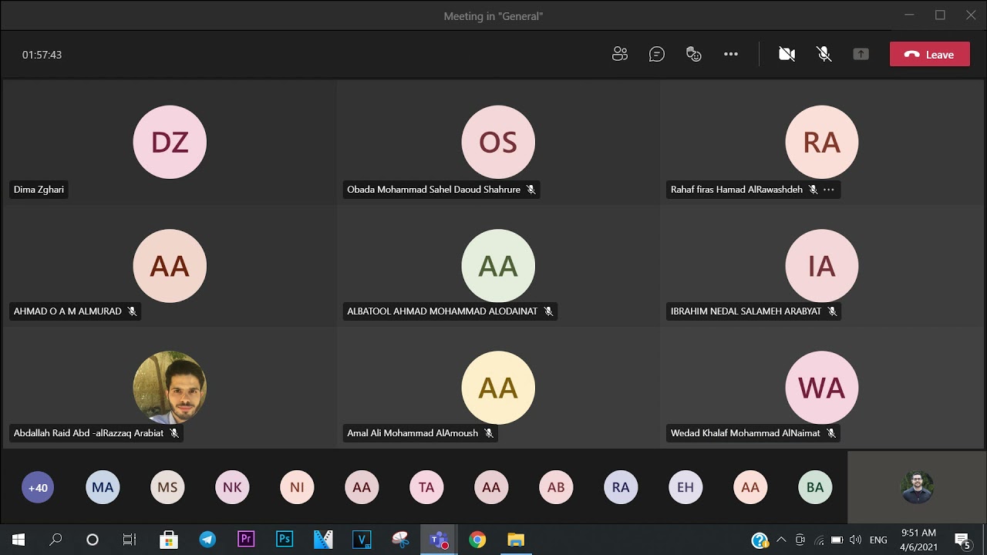Select NK participant in bottom strip
987x555 pixels.
click(x=232, y=487)
